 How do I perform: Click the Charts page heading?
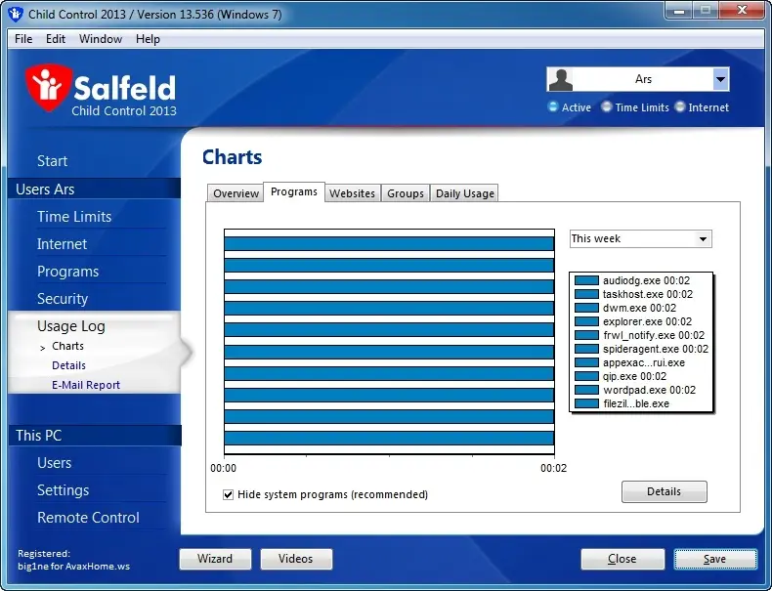click(232, 157)
